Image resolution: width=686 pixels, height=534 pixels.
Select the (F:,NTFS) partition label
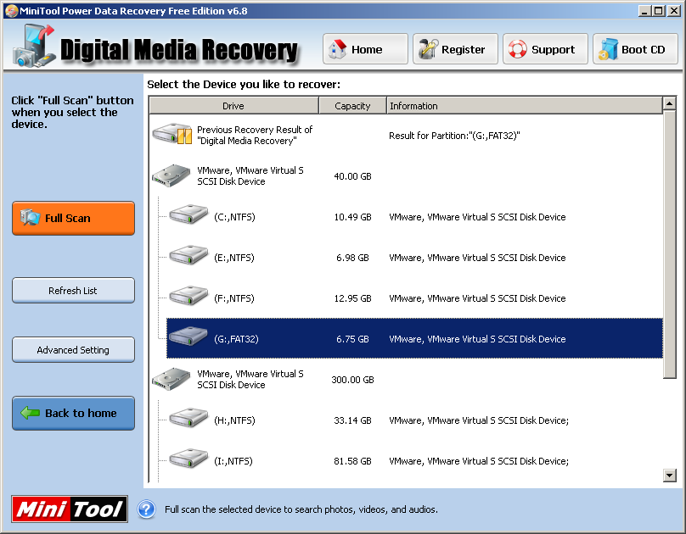click(234, 298)
